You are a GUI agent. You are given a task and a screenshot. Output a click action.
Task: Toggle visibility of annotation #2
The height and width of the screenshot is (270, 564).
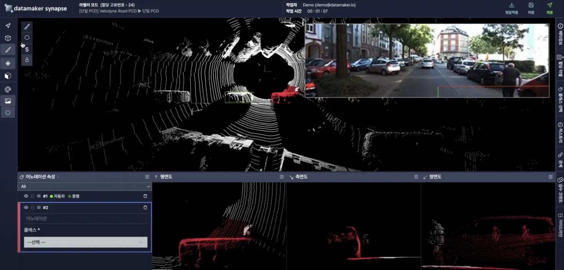(x=26, y=208)
